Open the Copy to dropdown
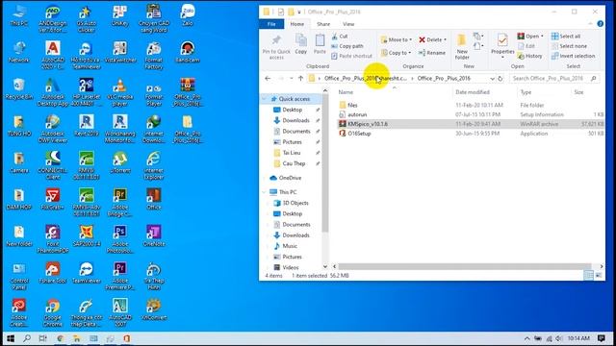616x346 pixels. coord(396,53)
